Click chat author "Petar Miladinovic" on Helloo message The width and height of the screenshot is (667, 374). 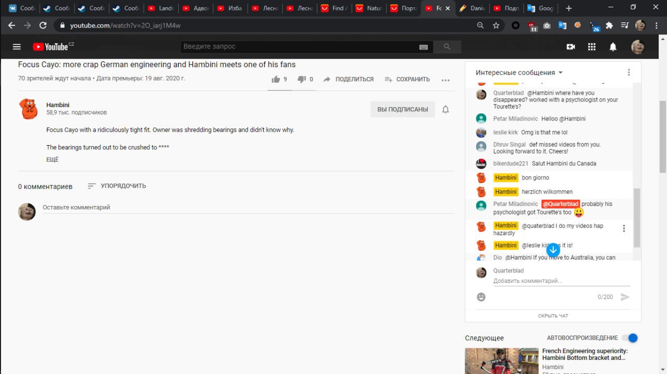[515, 119]
